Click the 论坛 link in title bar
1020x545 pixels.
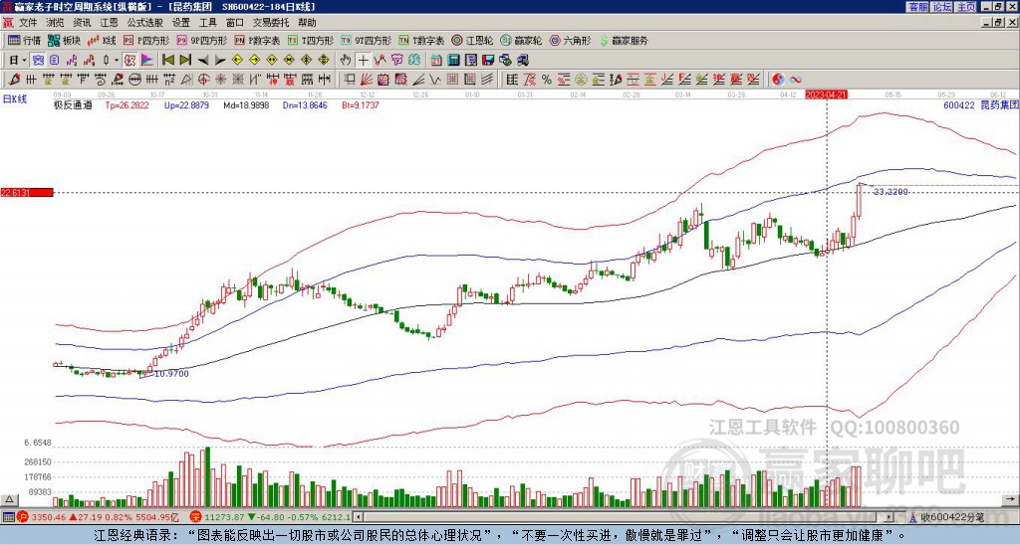[x=941, y=7]
